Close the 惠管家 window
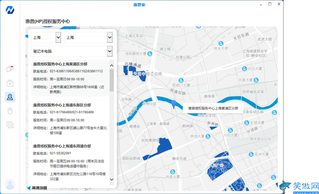The width and height of the screenshot is (319, 194). pyautogui.click(x=279, y=4)
